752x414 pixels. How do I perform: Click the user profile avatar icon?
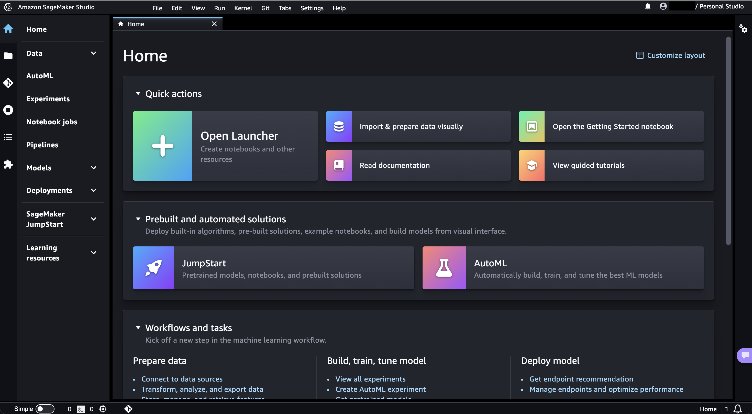click(663, 6)
